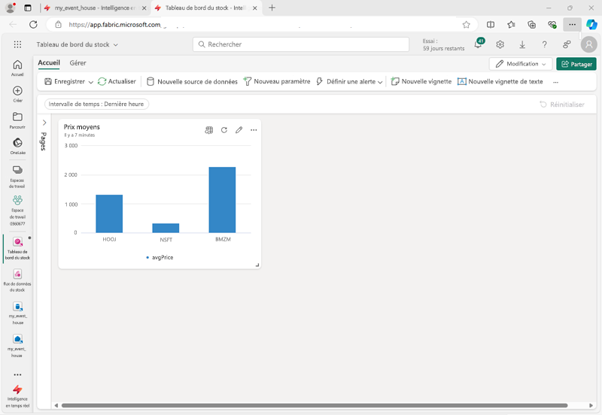This screenshot has width=602, height=415.
Task: Open browser split screen icon
Action: [x=491, y=25]
